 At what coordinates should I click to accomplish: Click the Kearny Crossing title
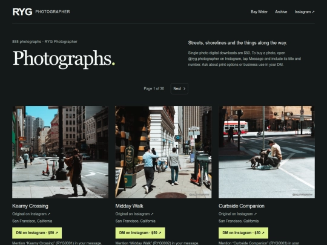coord(30,206)
